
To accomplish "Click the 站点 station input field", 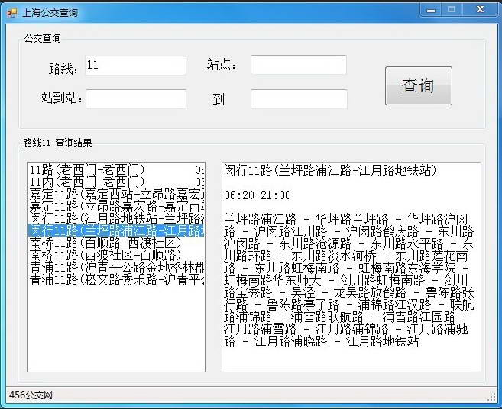I will [x=298, y=66].
